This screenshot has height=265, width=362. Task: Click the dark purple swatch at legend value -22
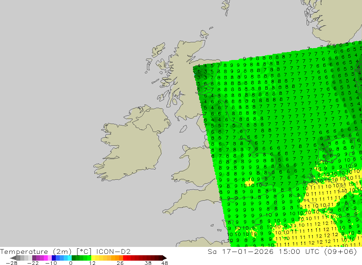(x=34, y=258)
